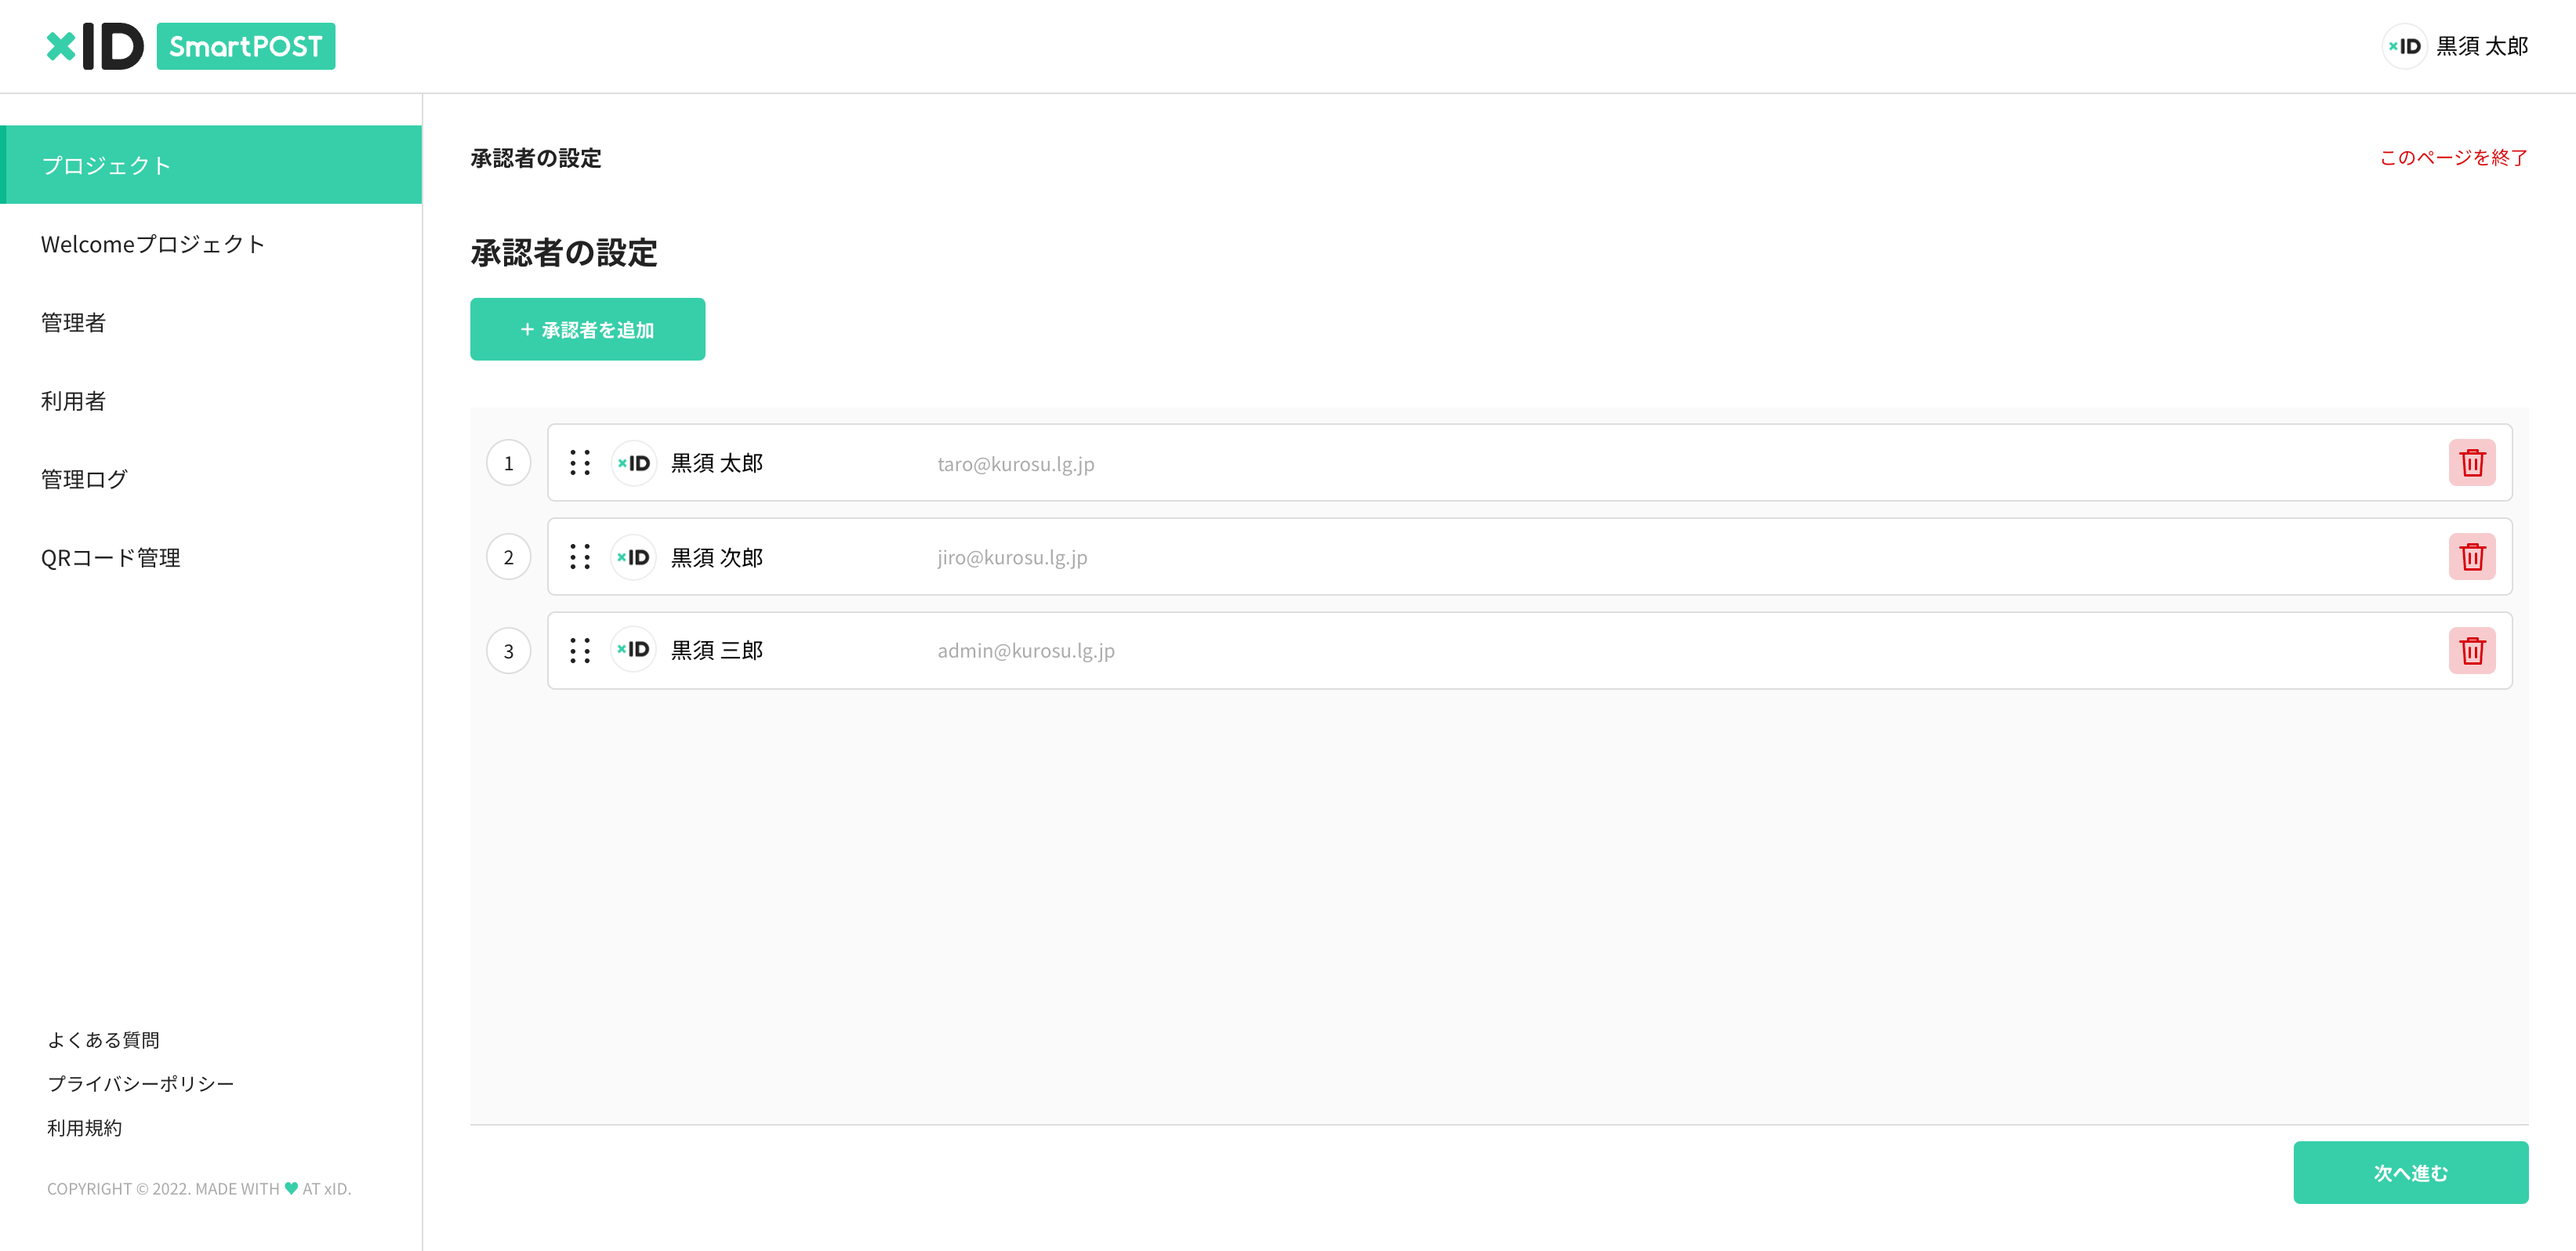Open 利用者 menu item
Screen dimensions: 2576x1251
coord(73,401)
